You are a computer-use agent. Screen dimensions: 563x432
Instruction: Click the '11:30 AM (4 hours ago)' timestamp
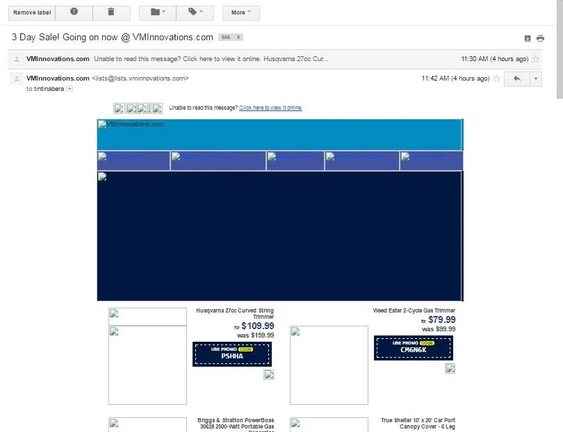click(495, 59)
